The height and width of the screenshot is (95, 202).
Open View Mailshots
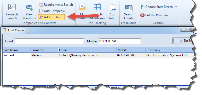[x=29, y=12]
